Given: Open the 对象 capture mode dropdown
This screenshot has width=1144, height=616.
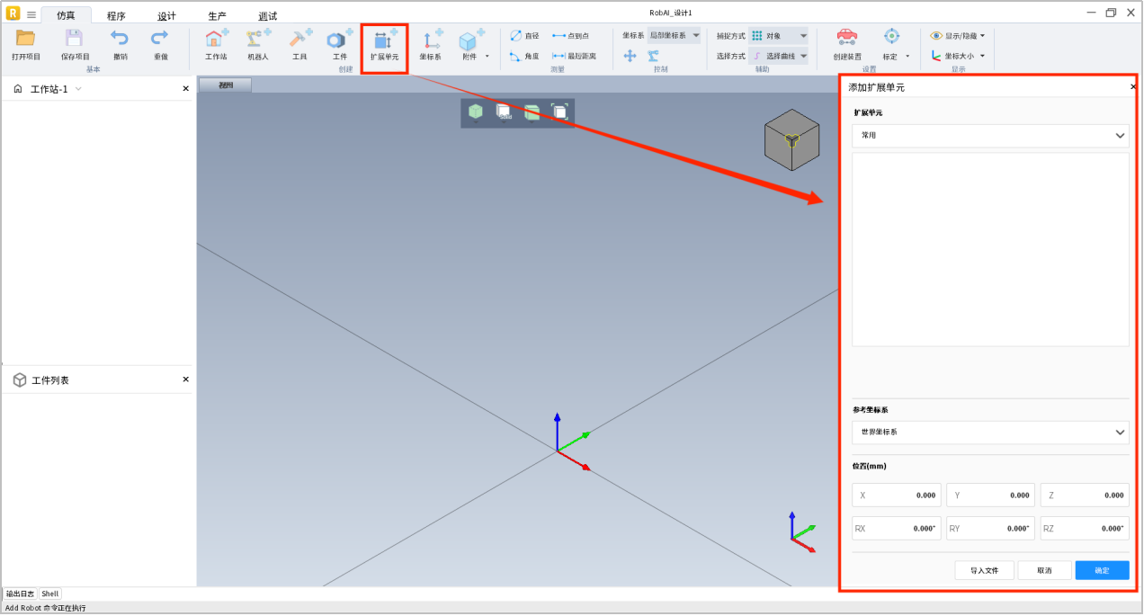Looking at the screenshot, I should pos(778,36).
